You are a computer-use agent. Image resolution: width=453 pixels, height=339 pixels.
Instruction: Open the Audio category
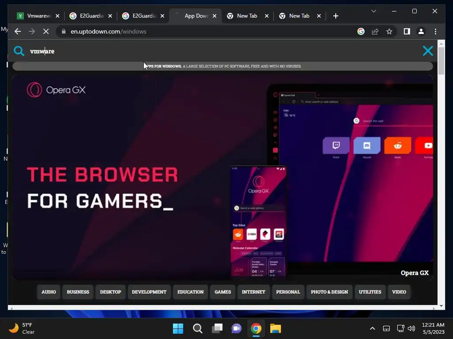49,292
